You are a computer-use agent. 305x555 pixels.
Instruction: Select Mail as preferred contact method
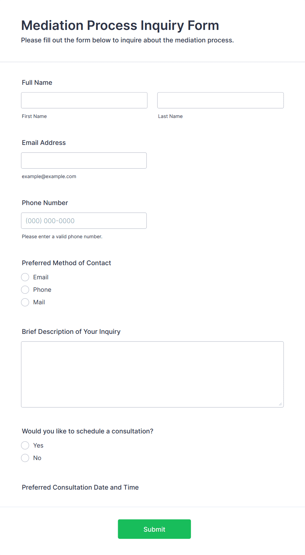click(25, 302)
